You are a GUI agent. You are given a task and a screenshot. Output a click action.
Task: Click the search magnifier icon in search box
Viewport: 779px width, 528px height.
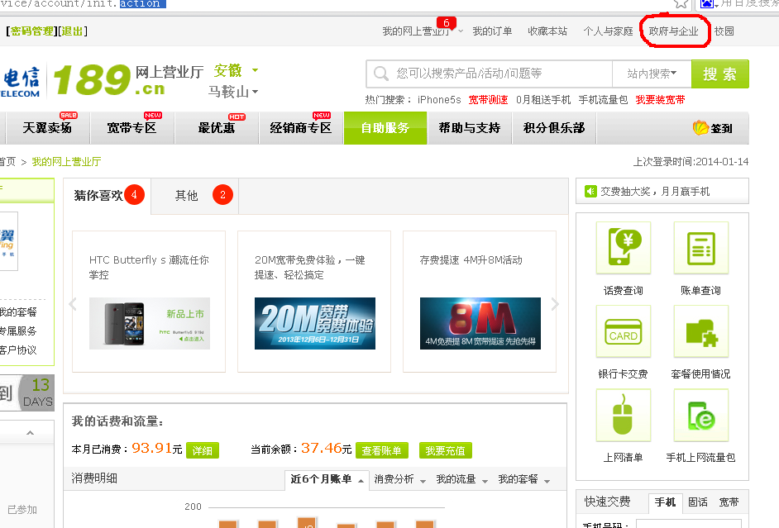coord(381,74)
